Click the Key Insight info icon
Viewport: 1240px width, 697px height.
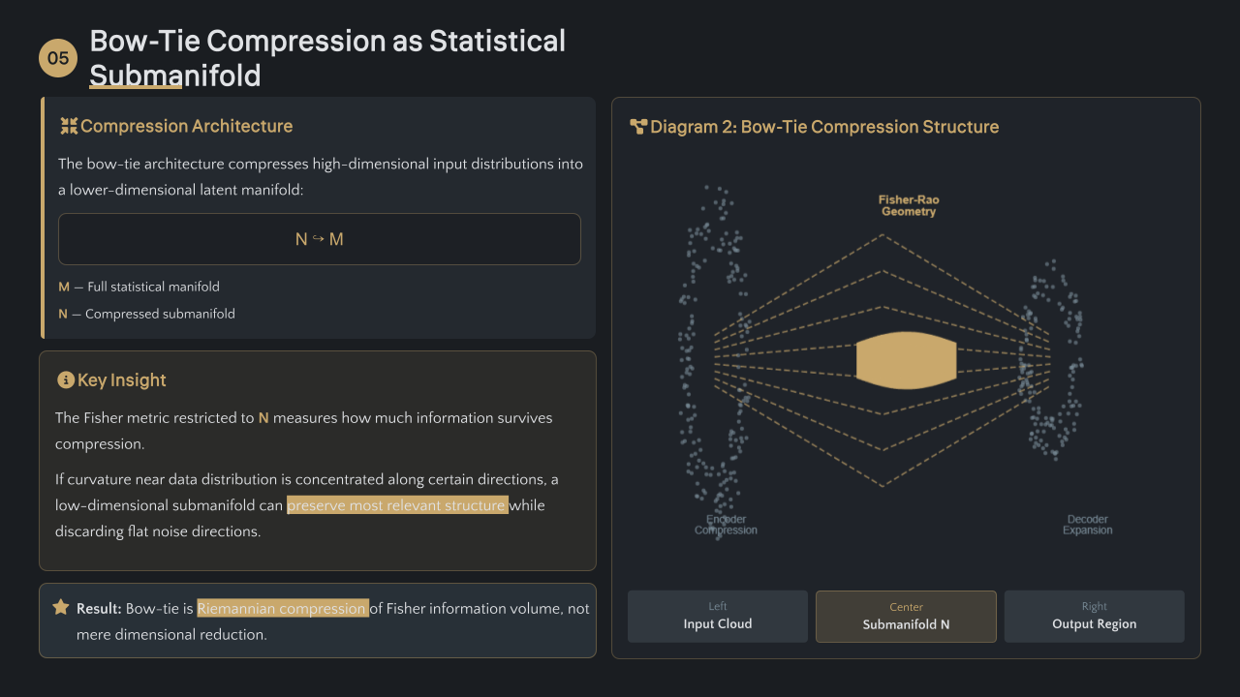pyautogui.click(x=66, y=380)
